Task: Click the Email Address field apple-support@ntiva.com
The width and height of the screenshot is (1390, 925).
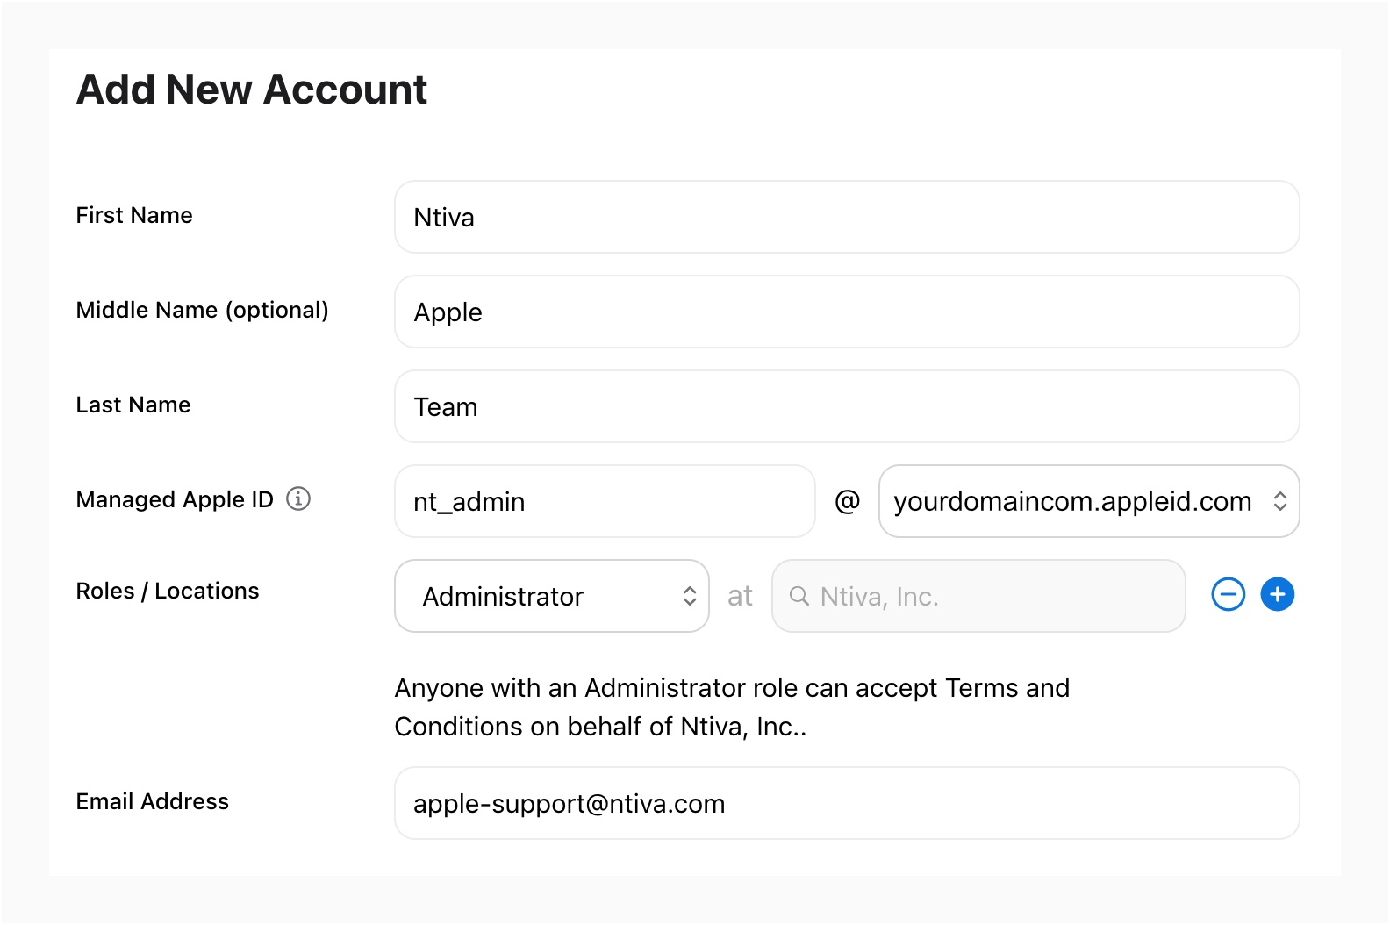Action: pyautogui.click(x=847, y=803)
